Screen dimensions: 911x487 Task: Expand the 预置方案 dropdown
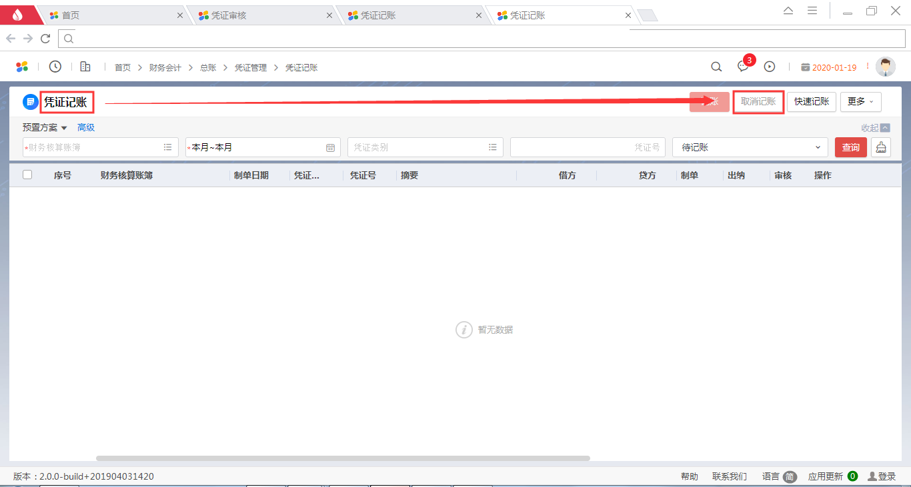(x=45, y=128)
